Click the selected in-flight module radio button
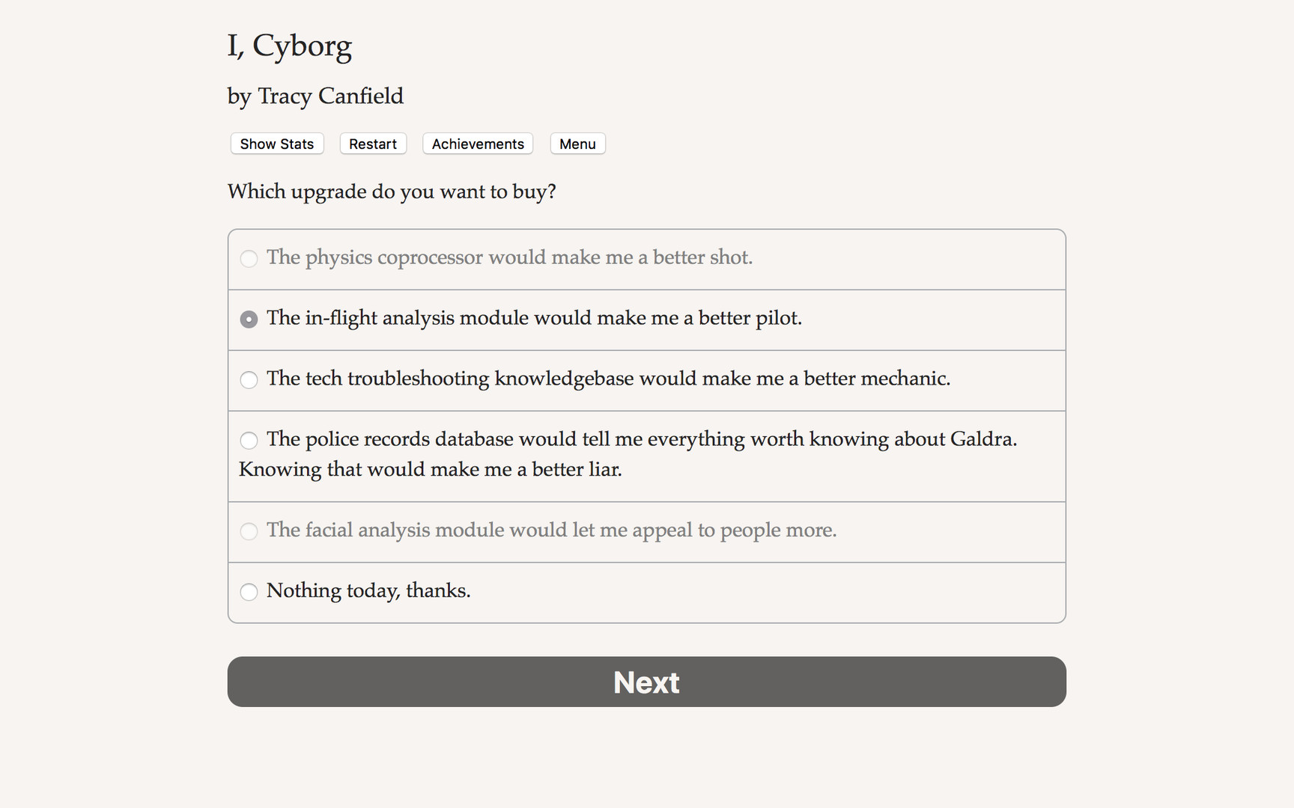Screen dimensions: 1294x808 click(x=249, y=319)
